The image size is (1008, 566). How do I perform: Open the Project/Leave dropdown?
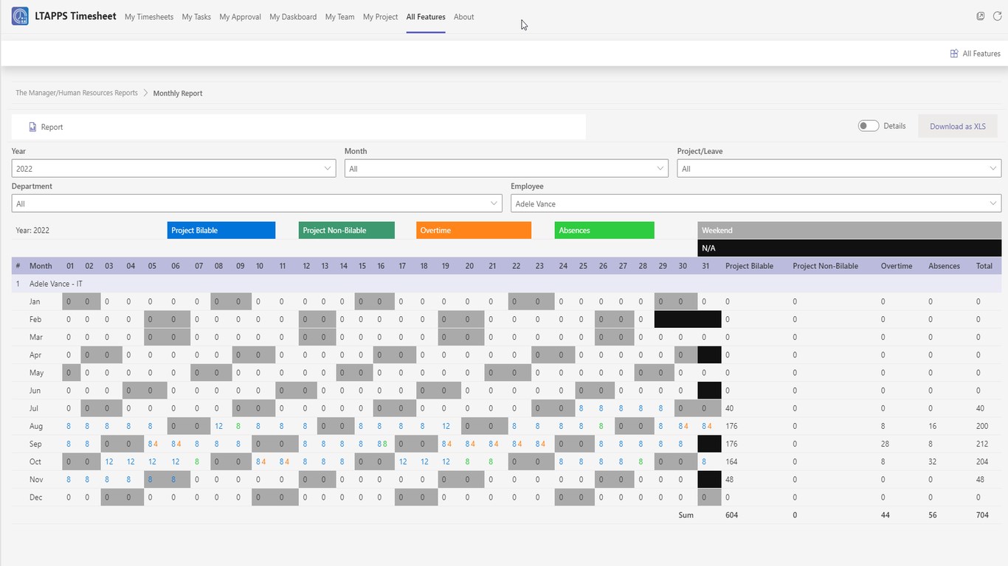coord(839,169)
